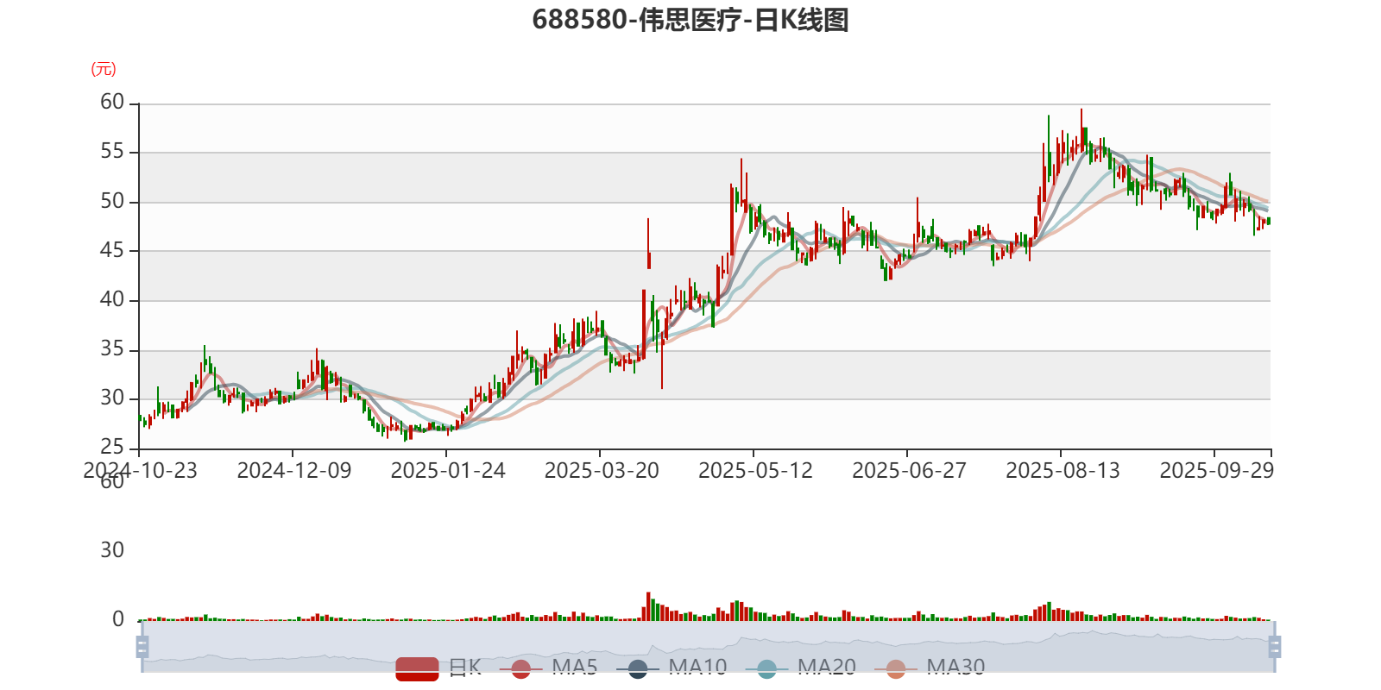Click the 40 price axis label
Viewport: 1381px width, 690px height.
pyautogui.click(x=112, y=300)
